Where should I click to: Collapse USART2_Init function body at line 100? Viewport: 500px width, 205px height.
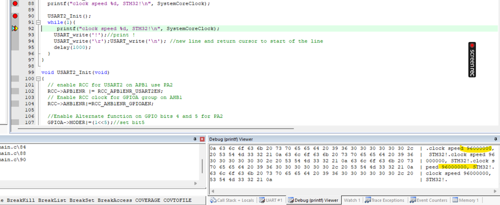click(38, 78)
